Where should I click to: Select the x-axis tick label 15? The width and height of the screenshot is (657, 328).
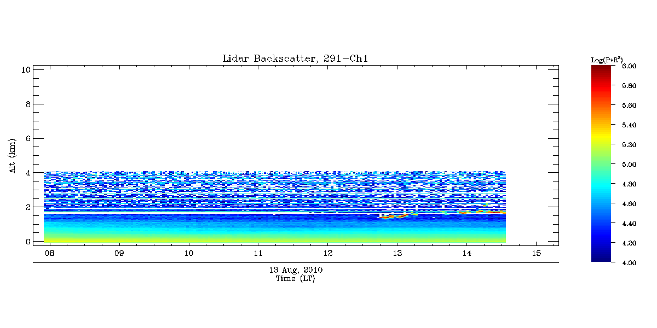536,254
